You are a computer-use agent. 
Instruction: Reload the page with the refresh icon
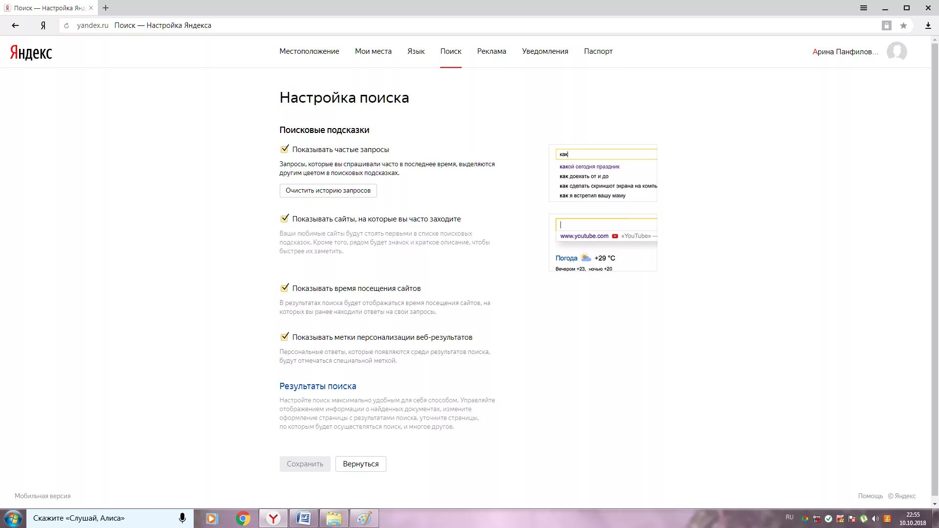coord(67,25)
